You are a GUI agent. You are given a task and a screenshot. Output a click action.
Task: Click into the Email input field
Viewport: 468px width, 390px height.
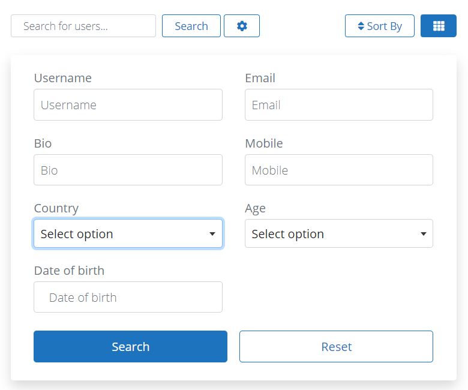point(339,105)
